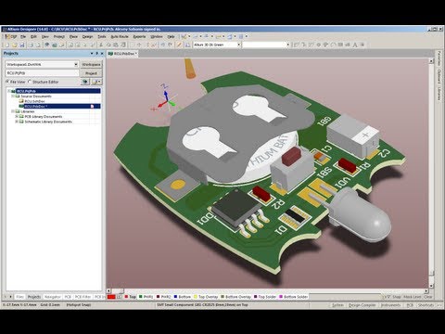
Task: Select the Top Solder layer tab
Action: pos(265,297)
